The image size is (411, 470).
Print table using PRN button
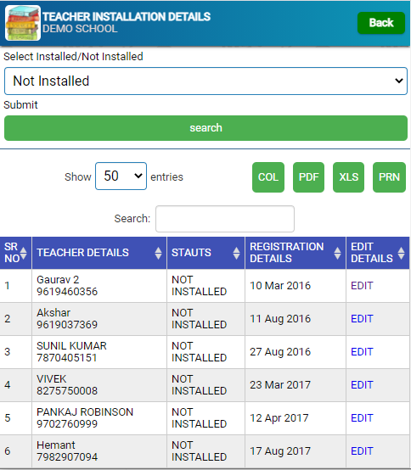tap(389, 177)
